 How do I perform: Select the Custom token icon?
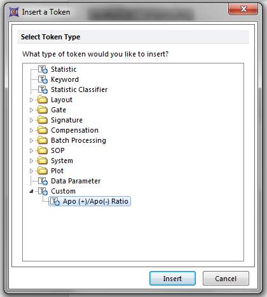pyautogui.click(x=43, y=191)
